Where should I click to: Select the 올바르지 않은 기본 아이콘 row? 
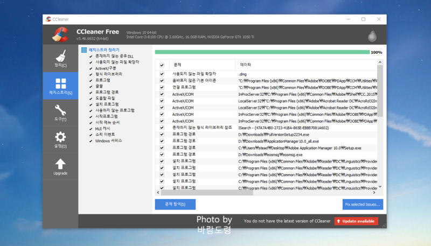[266, 81]
